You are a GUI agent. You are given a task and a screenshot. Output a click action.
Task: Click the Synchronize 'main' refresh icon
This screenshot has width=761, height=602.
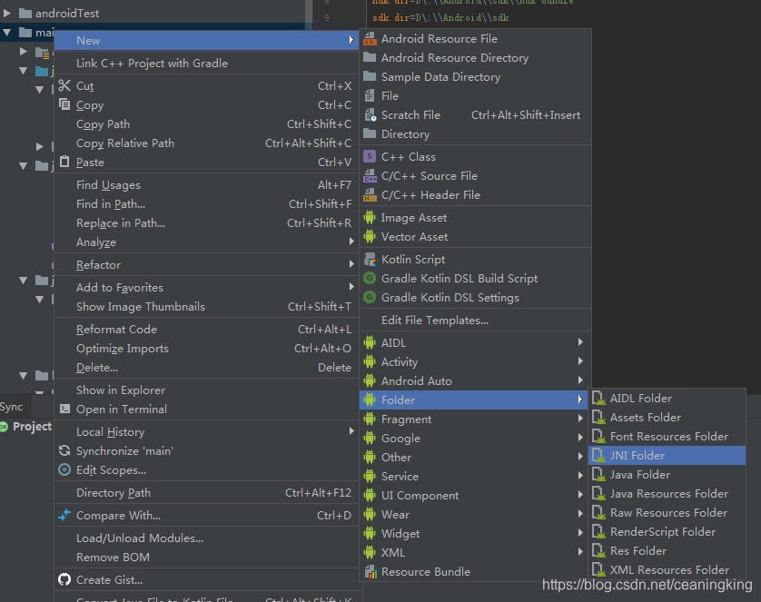coord(64,450)
